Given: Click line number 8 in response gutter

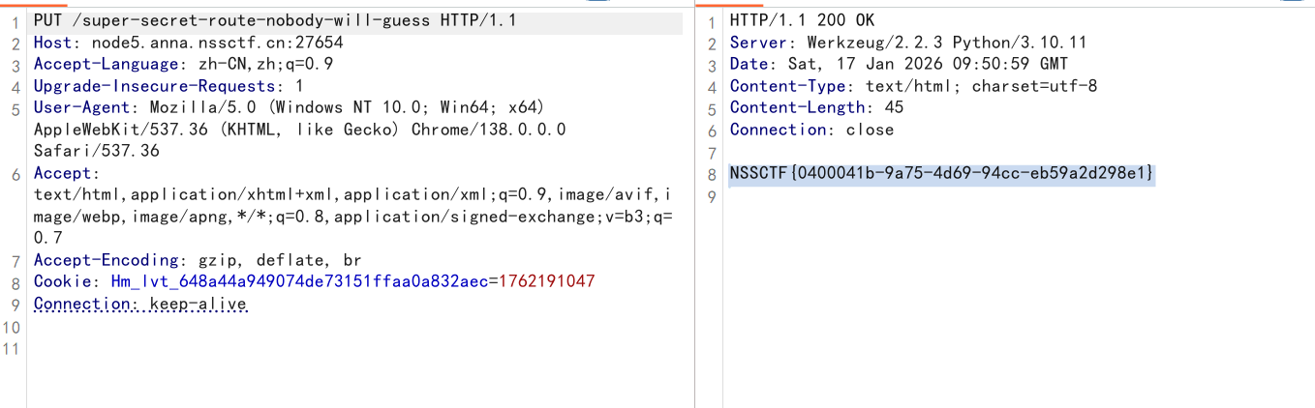Looking at the screenshot, I should click(712, 174).
